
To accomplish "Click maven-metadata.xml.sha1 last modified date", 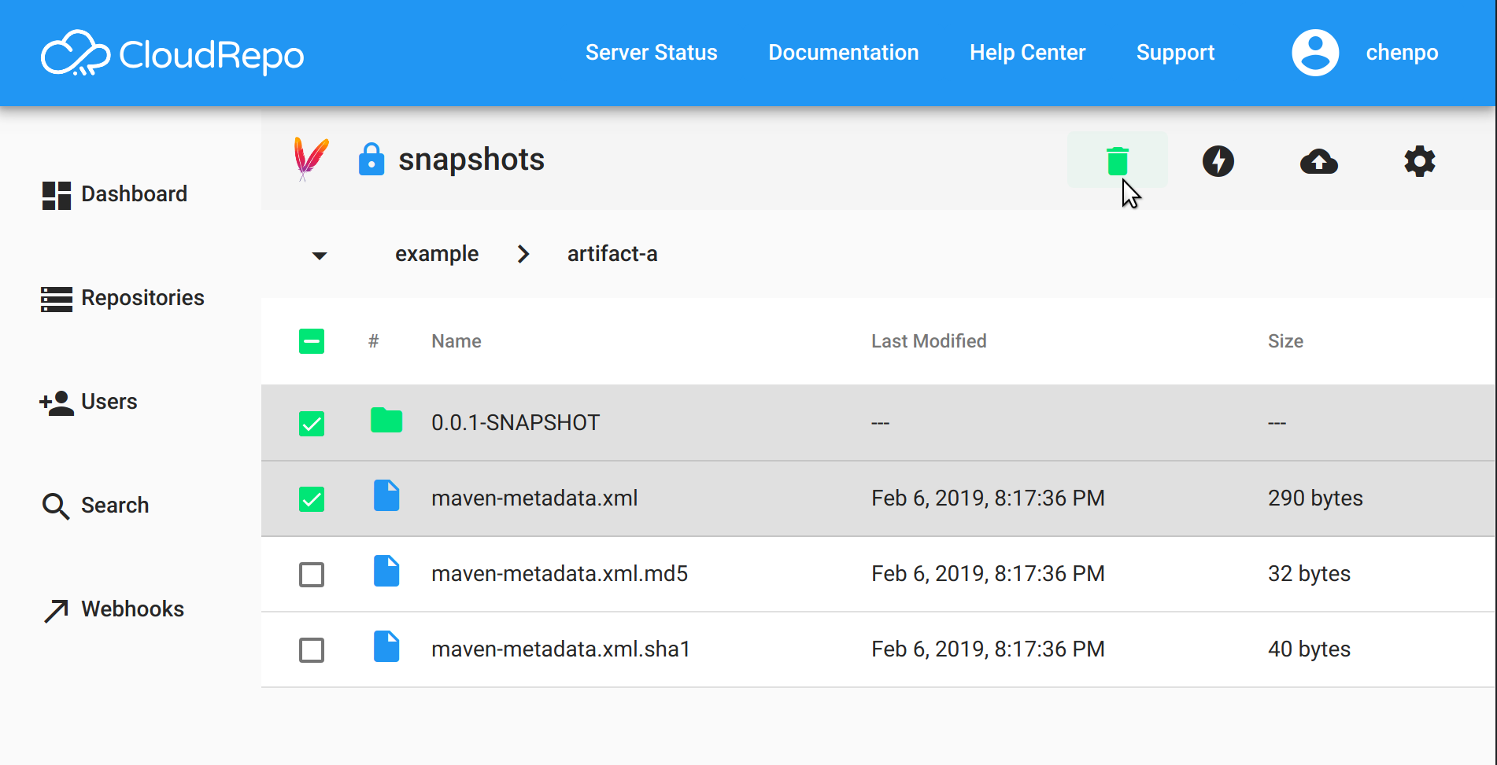I will [x=988, y=649].
